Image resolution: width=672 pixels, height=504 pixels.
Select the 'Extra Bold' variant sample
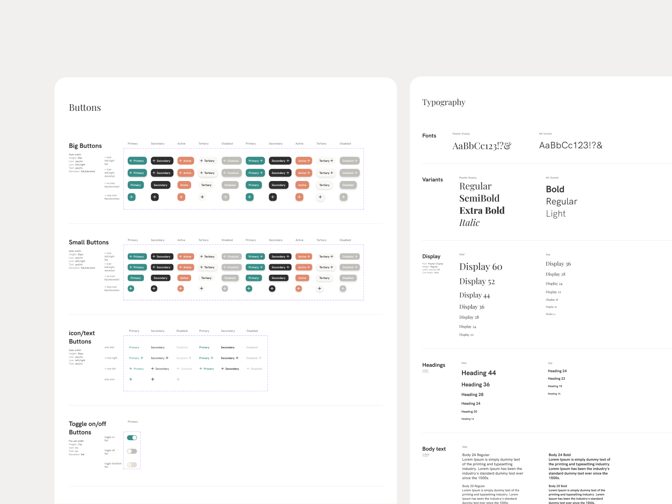(x=482, y=210)
